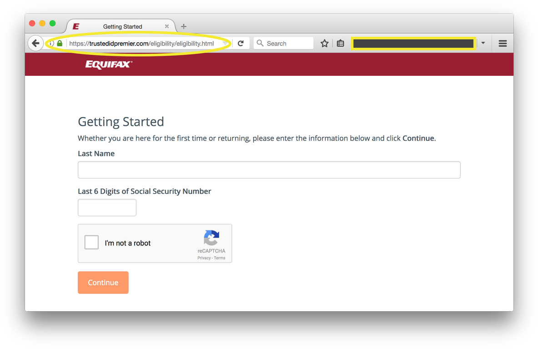Expand the toolbar dropdown arrow beside dark box
538x349 pixels.
(483, 43)
